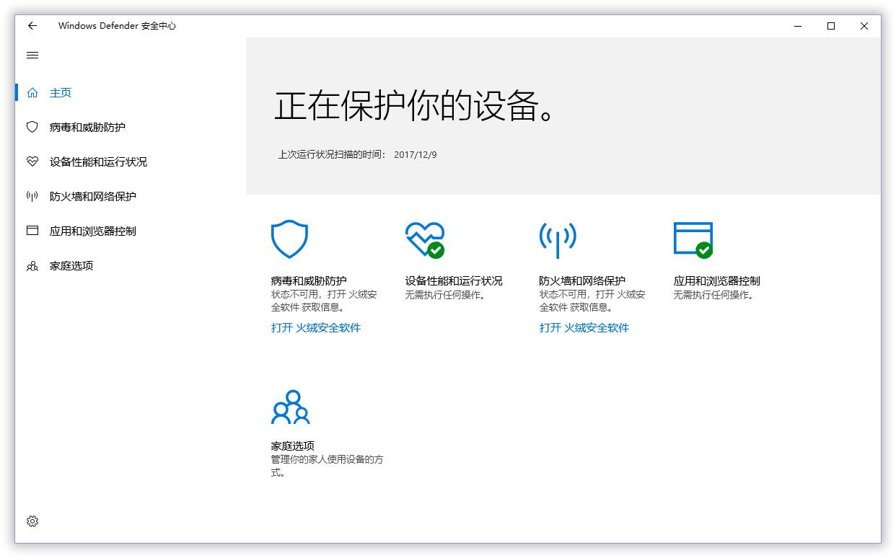Click the shield icon in the sidebar
Image resolution: width=896 pixels, height=558 pixels.
pos(32,127)
